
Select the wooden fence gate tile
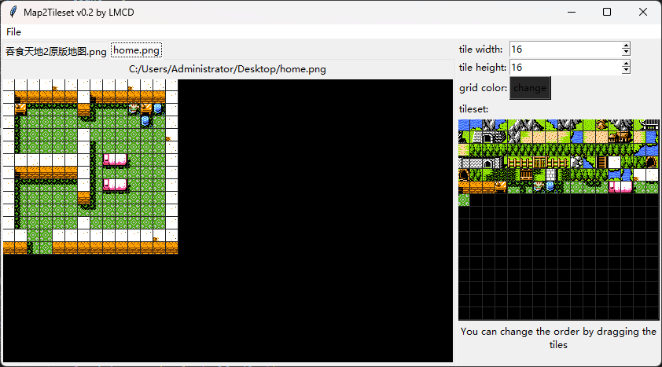click(x=540, y=163)
